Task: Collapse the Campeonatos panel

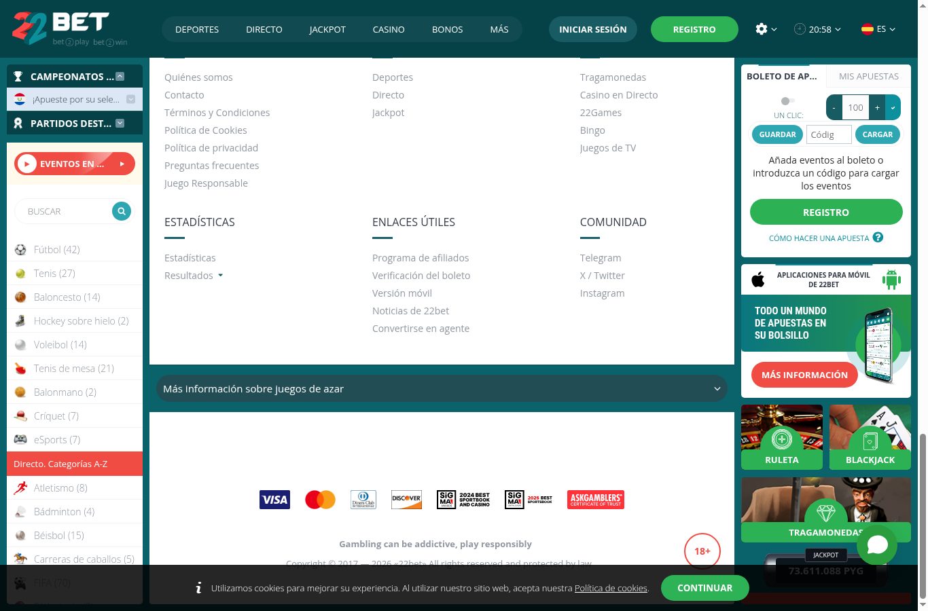Action: 120,77
